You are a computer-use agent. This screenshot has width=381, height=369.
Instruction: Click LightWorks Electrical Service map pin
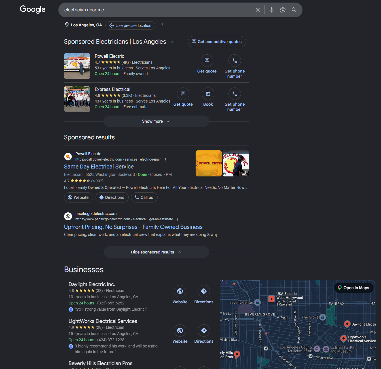click(x=344, y=338)
